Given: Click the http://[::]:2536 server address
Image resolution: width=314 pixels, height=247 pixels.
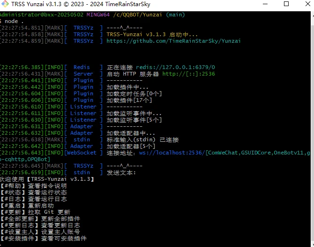Looking at the screenshot, I should (188, 74).
